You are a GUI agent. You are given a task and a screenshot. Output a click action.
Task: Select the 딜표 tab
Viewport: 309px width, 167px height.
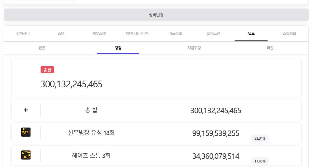pyautogui.click(x=251, y=33)
